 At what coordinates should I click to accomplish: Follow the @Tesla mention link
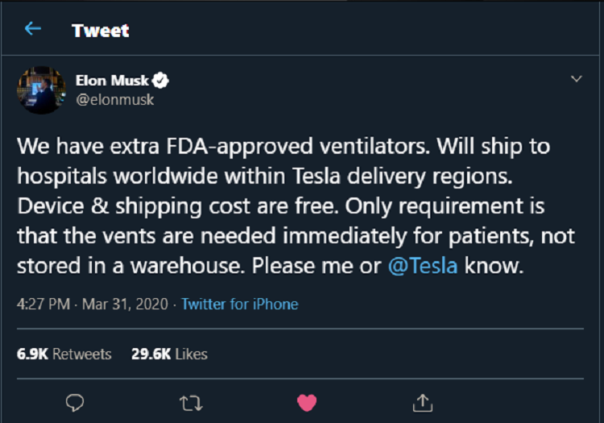tap(423, 267)
